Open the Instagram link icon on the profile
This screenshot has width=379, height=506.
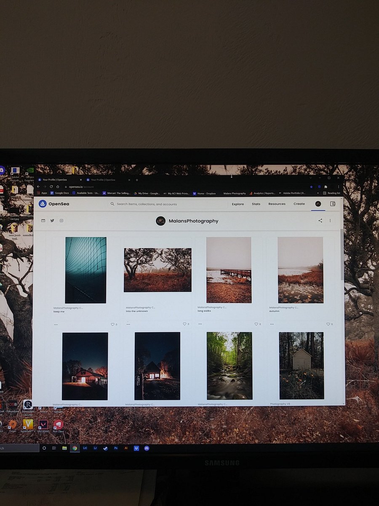[x=61, y=221]
